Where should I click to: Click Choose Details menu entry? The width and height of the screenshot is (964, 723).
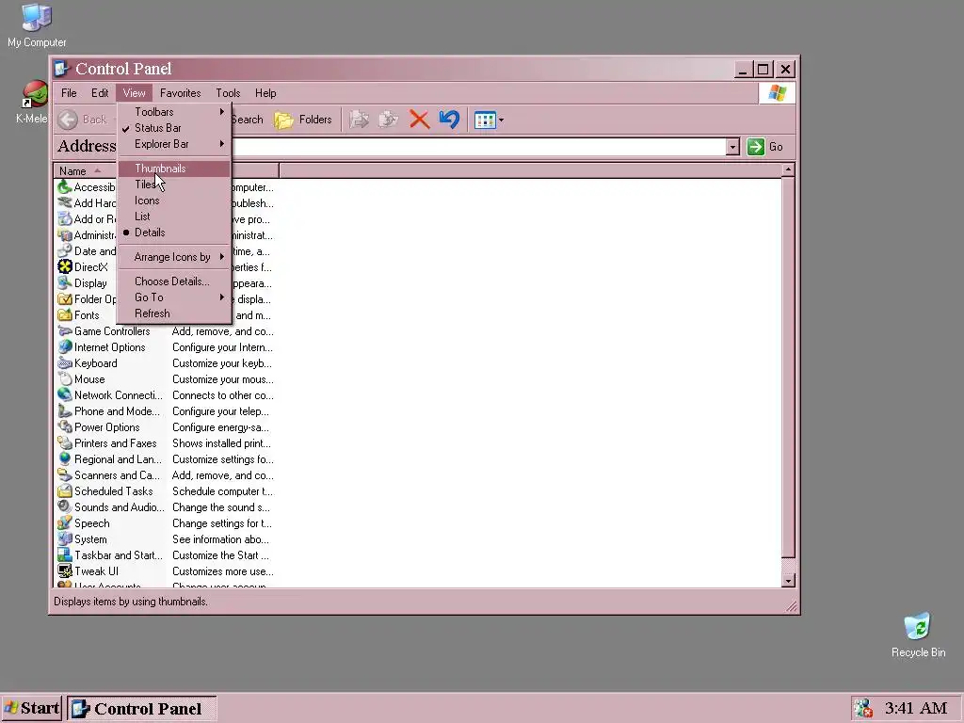coord(174,281)
